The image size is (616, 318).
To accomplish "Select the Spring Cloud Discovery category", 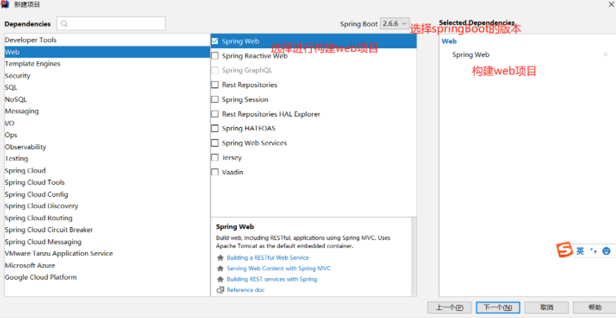I will pos(107,207).
